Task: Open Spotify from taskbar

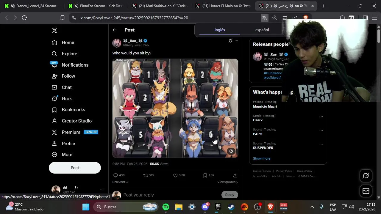Action: (166, 207)
